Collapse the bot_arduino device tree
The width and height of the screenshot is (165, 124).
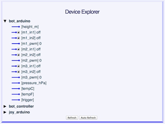(x=5, y=21)
